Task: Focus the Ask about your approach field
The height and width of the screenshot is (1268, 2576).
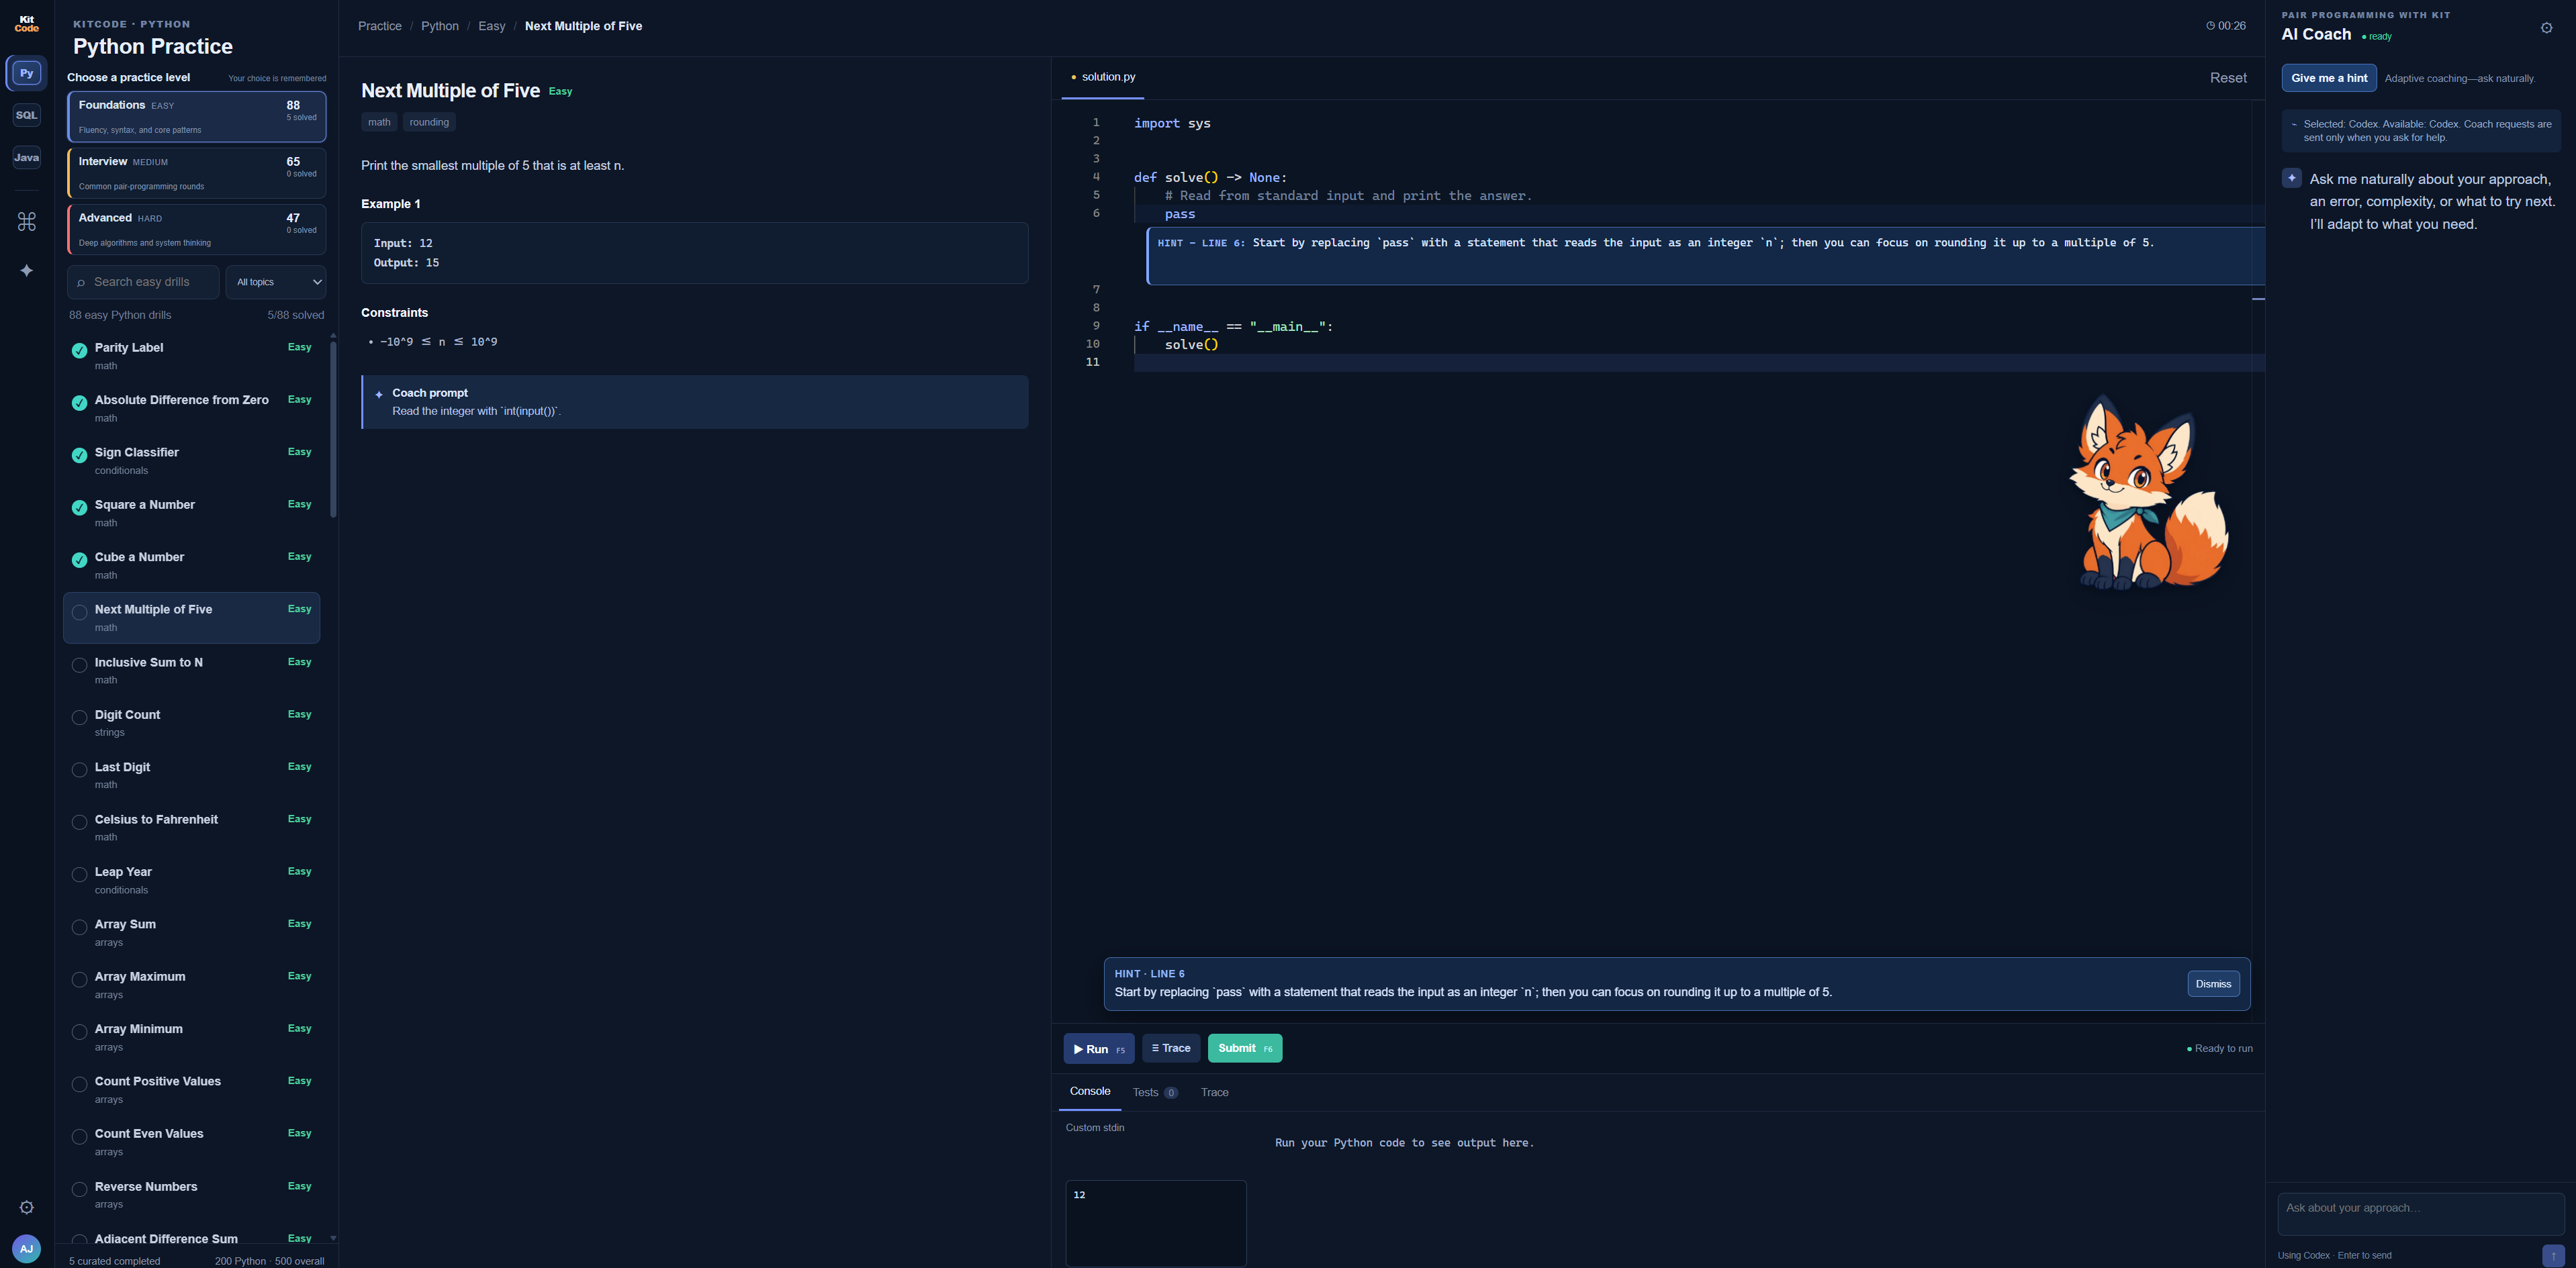Action: click(x=2420, y=1214)
